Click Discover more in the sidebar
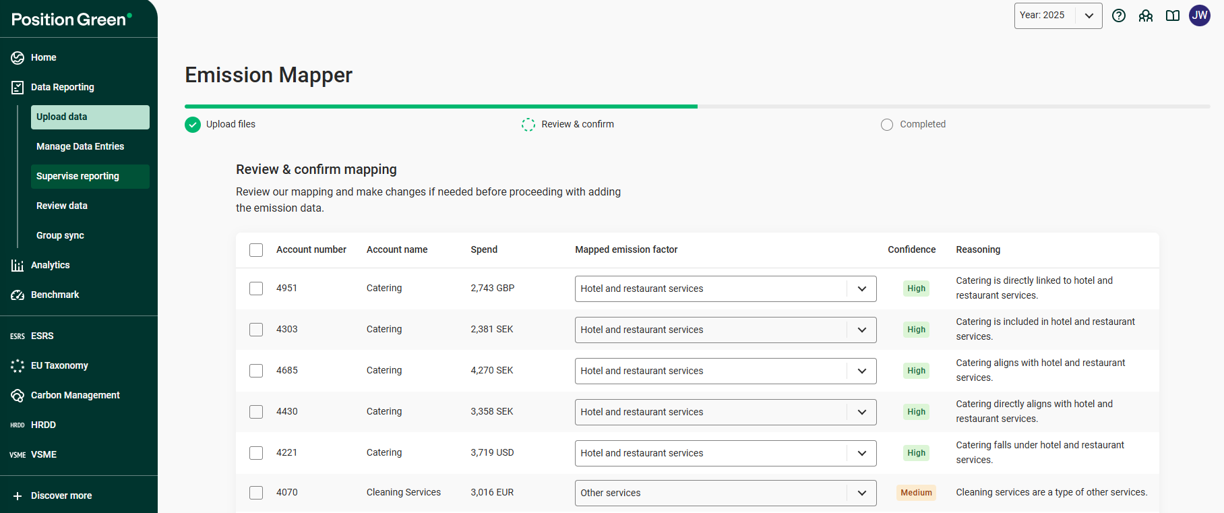The height and width of the screenshot is (513, 1224). coord(61,495)
